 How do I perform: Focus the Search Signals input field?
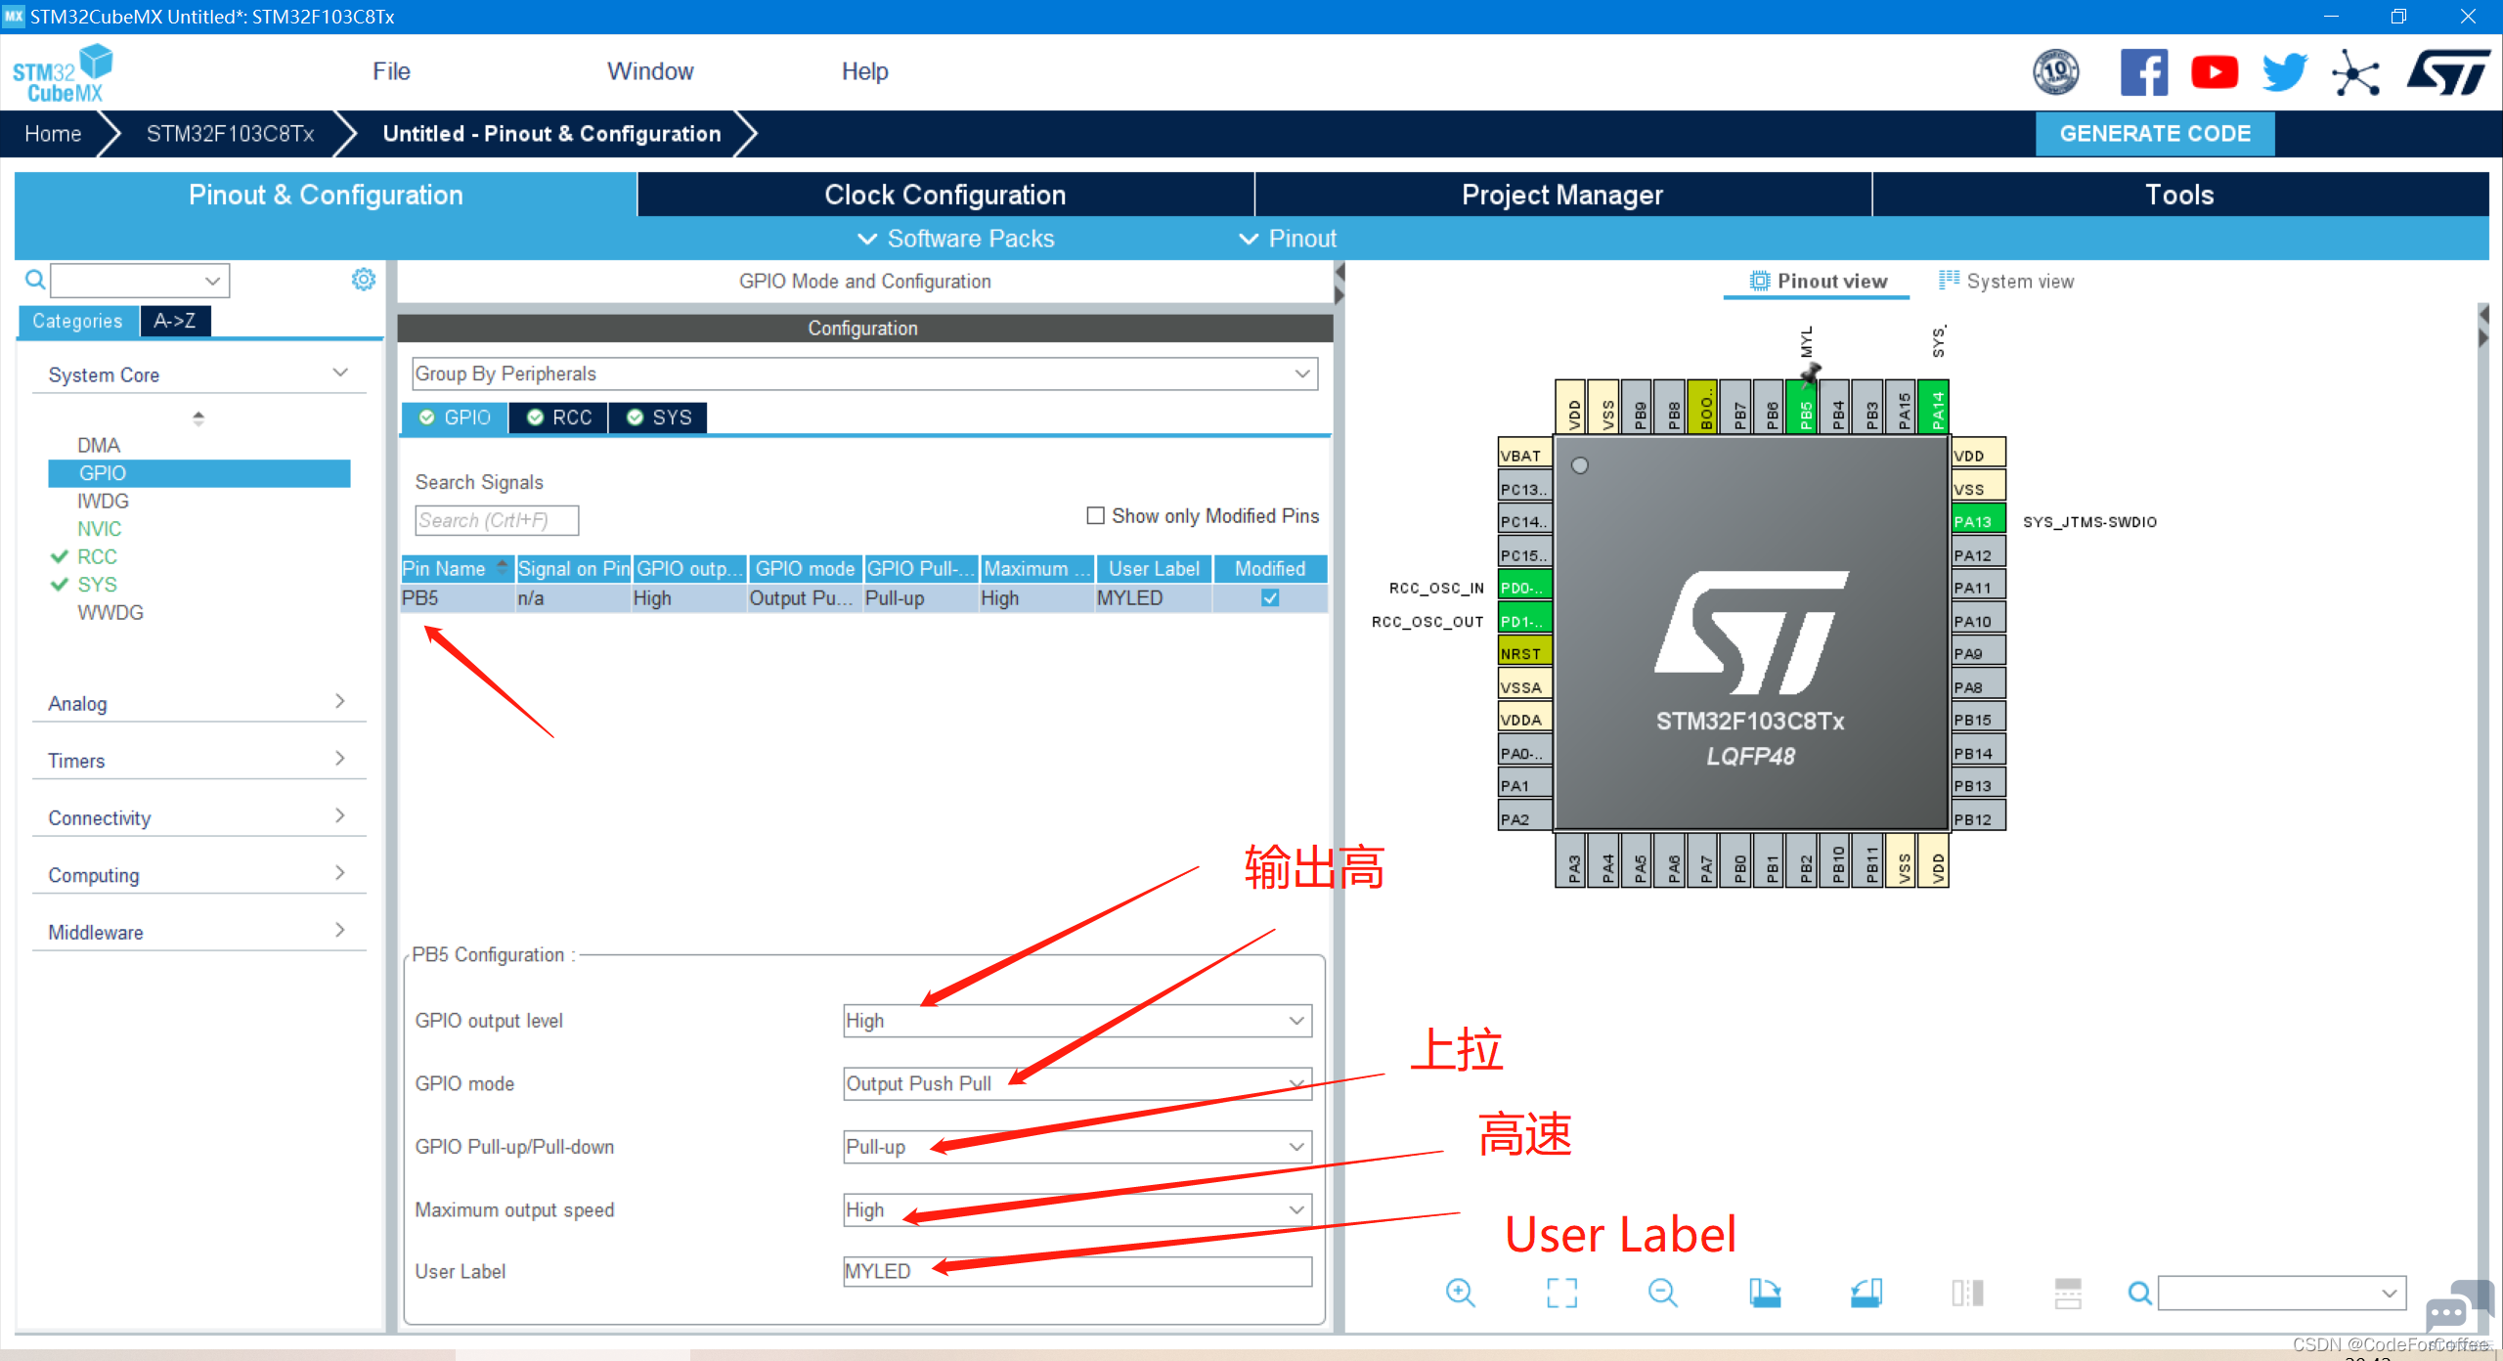[x=497, y=520]
